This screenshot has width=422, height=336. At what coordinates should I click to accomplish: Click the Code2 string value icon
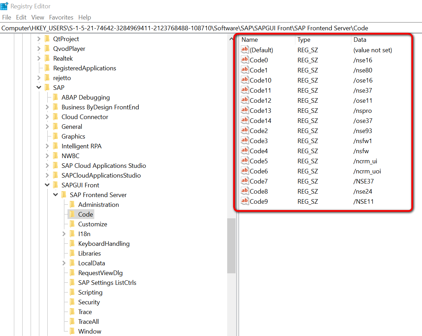(x=245, y=131)
